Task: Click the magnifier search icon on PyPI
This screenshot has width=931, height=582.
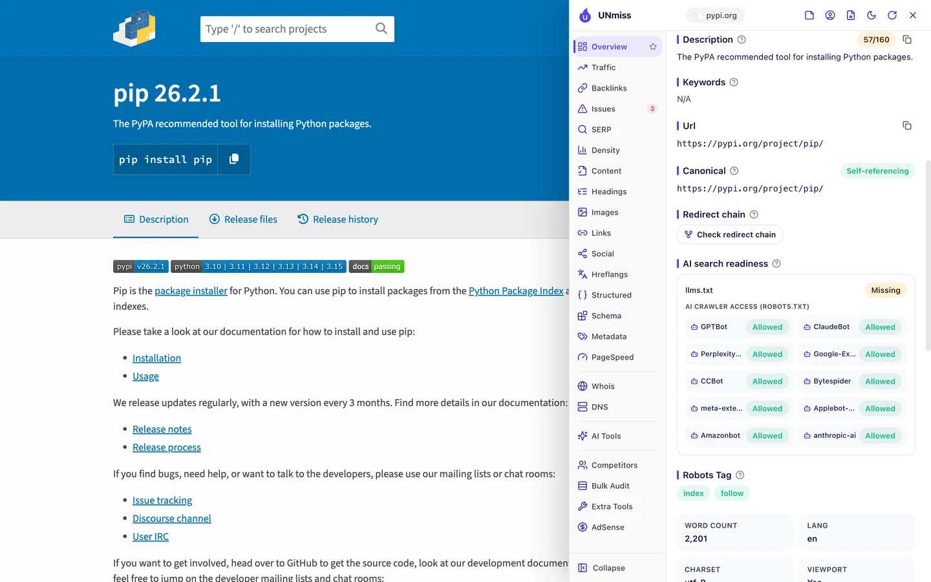Action: click(381, 28)
